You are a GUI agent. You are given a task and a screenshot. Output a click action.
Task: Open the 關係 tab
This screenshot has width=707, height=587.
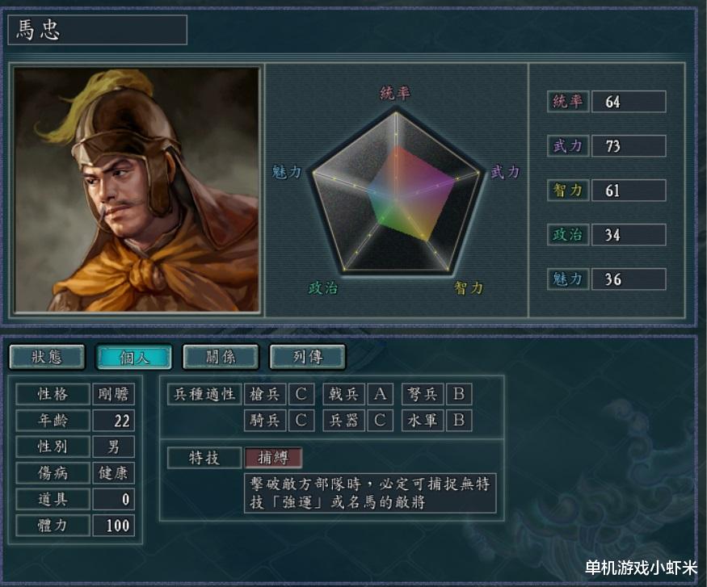point(221,357)
